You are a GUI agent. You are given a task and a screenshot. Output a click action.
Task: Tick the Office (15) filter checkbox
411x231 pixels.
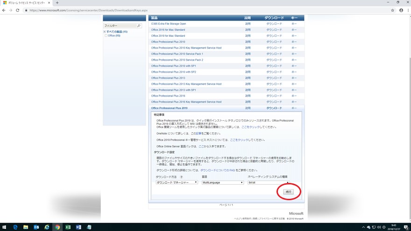tap(106, 35)
